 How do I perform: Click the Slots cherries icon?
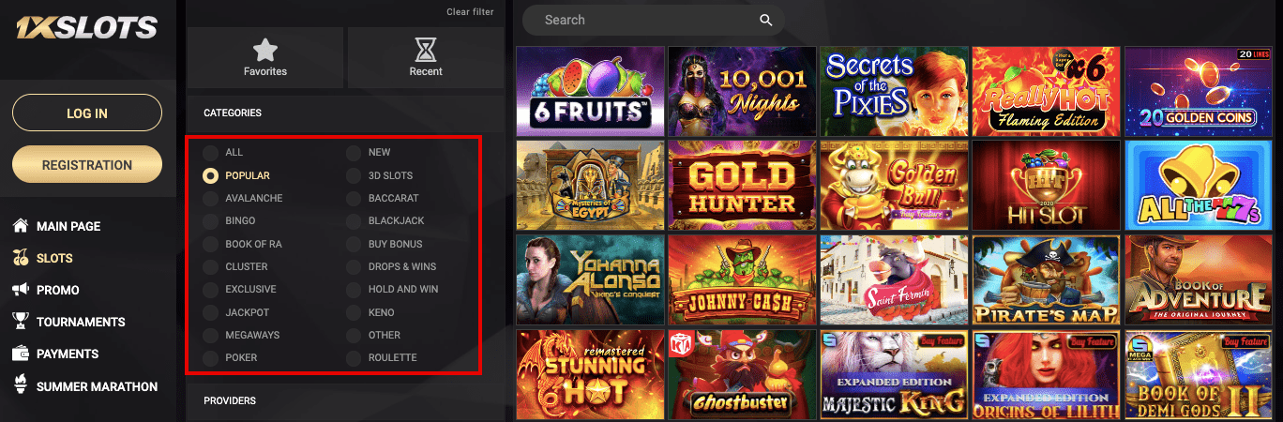(20, 258)
